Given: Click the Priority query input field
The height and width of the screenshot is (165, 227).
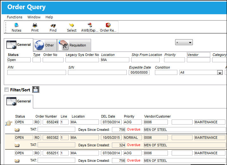Looking at the screenshot, I should click(175, 60).
